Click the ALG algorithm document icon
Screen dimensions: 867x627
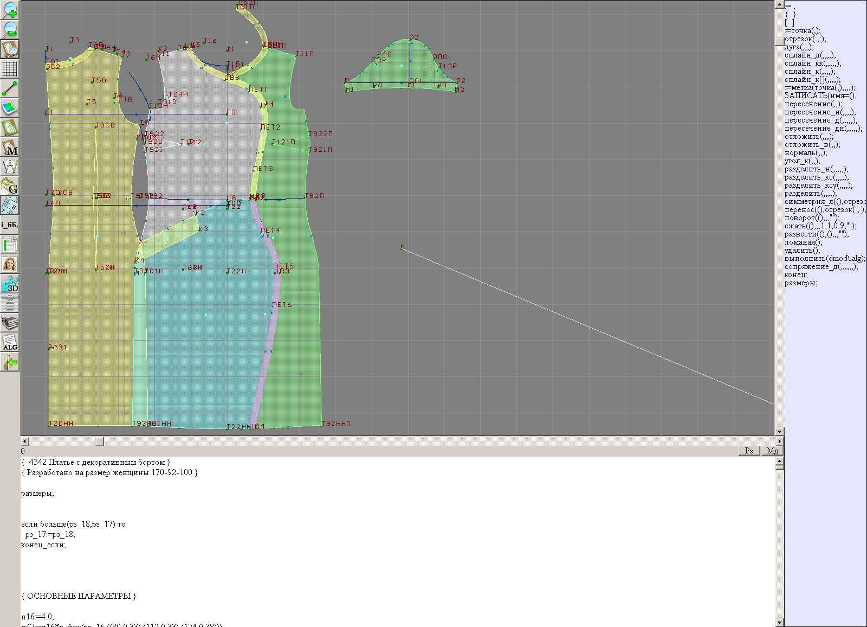(10, 343)
